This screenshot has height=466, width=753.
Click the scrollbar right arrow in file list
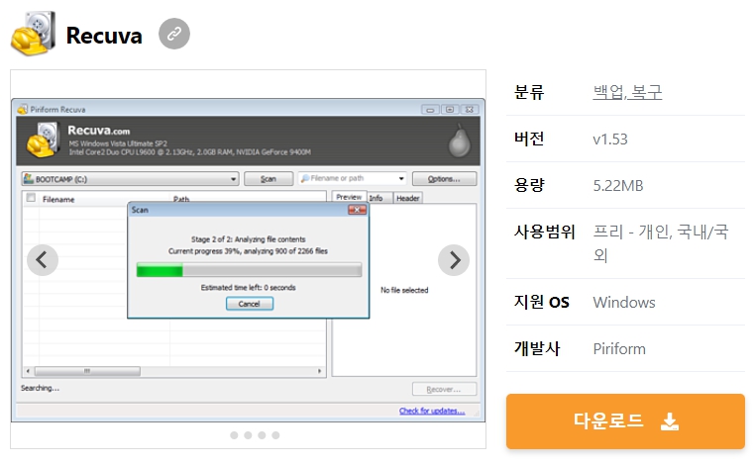point(320,371)
